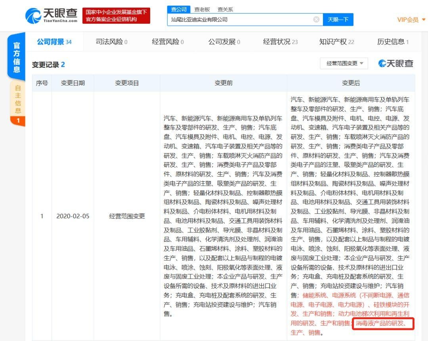
Task: Switch to the 查关系 search tab
Action: click(x=225, y=10)
